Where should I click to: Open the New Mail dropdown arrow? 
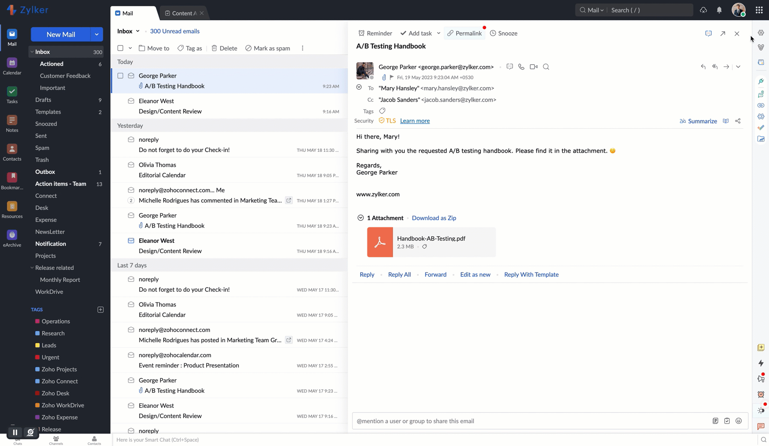[97, 34]
